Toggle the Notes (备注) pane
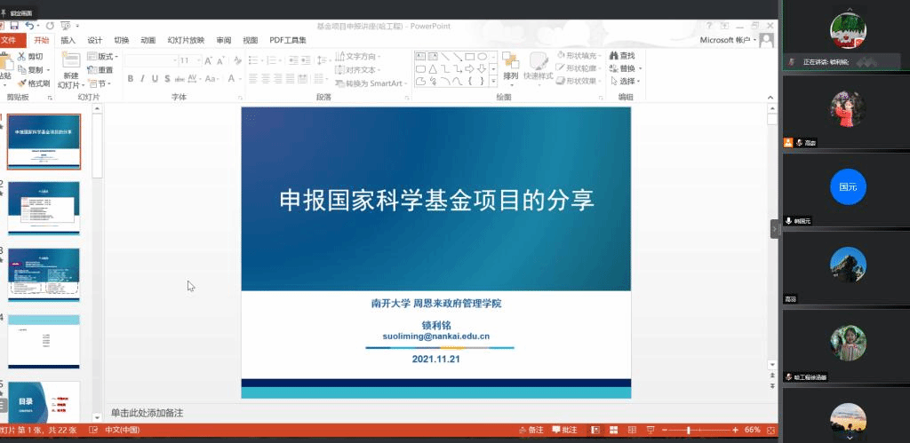The image size is (910, 443). (x=531, y=431)
